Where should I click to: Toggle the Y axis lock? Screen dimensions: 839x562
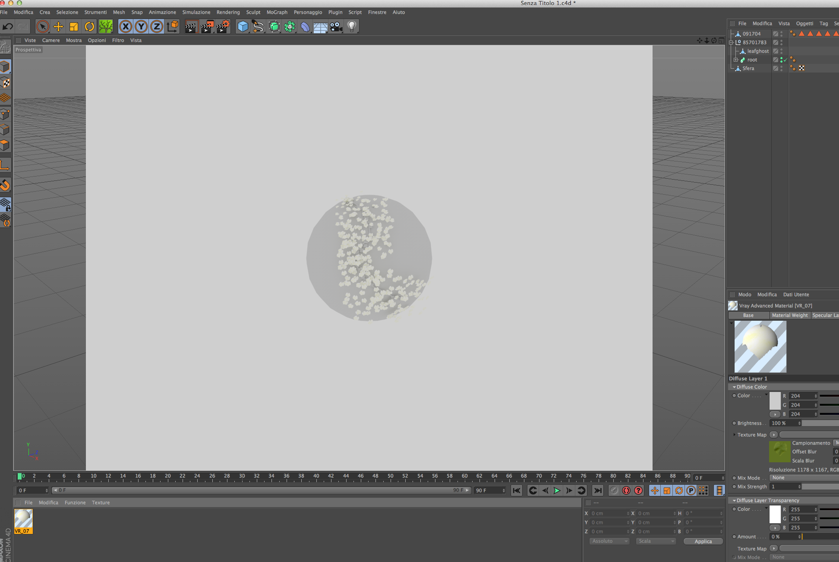(141, 27)
